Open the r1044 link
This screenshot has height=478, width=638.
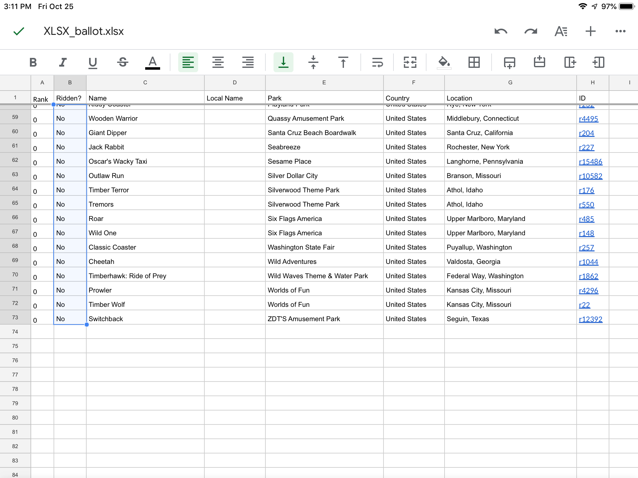(588, 262)
